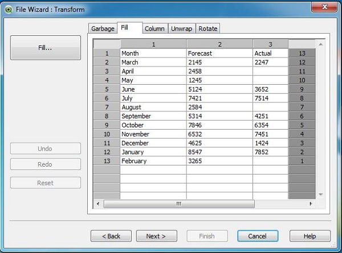The image size is (342, 253).
Task: Switch to the Garbage tab
Action: coord(103,29)
